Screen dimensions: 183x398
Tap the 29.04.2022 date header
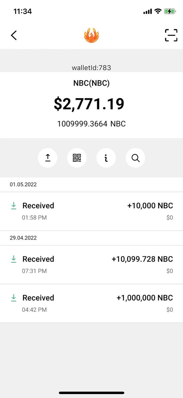23,238
